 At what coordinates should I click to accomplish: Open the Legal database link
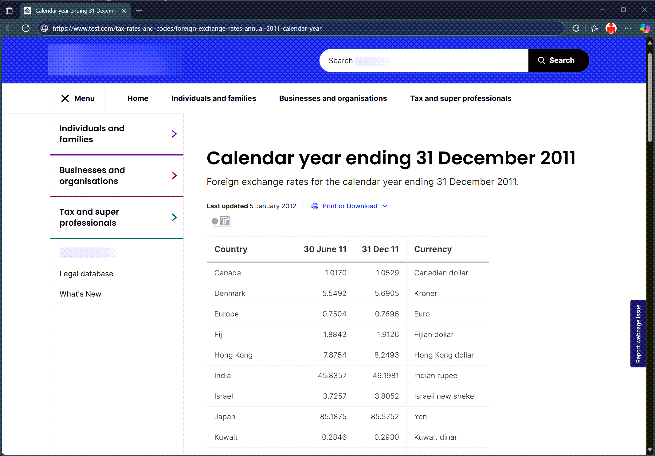pos(86,274)
